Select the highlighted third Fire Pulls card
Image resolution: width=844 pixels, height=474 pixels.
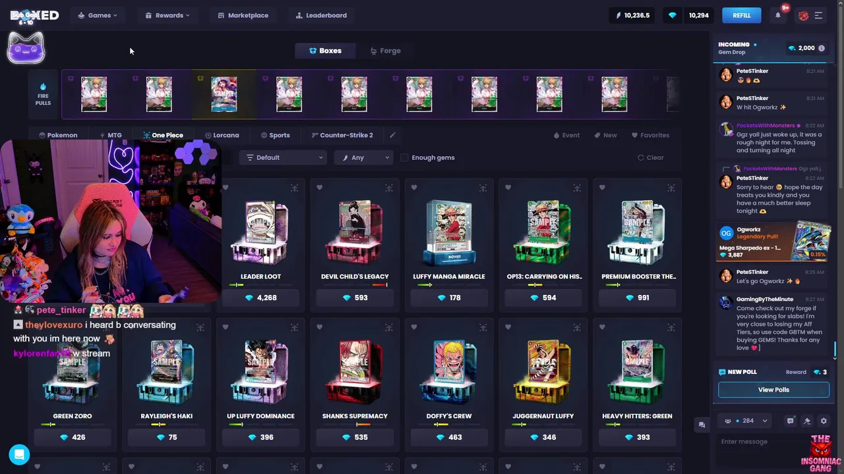tap(224, 94)
